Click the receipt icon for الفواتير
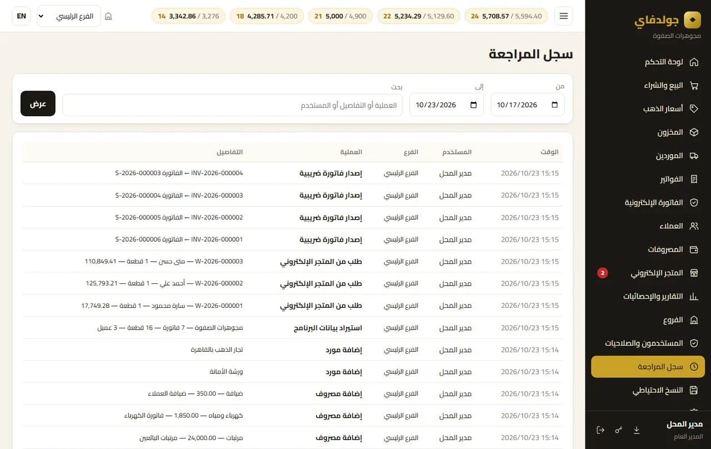711x449 pixels. [x=694, y=179]
